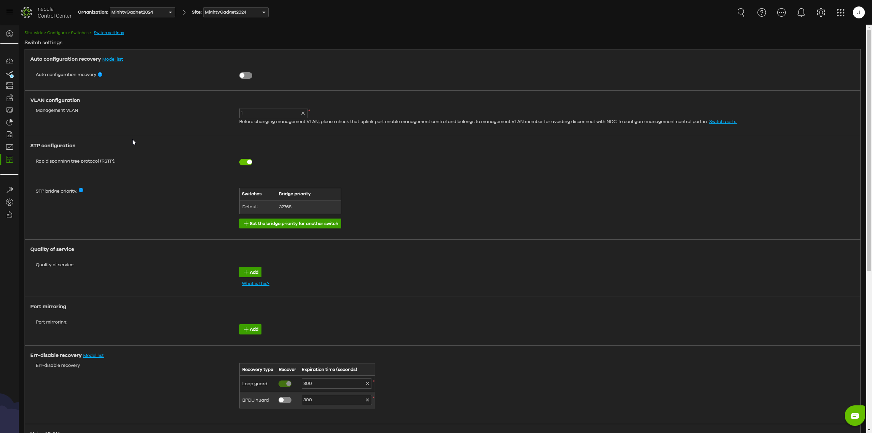Click the hamburger menu icon

10,12
